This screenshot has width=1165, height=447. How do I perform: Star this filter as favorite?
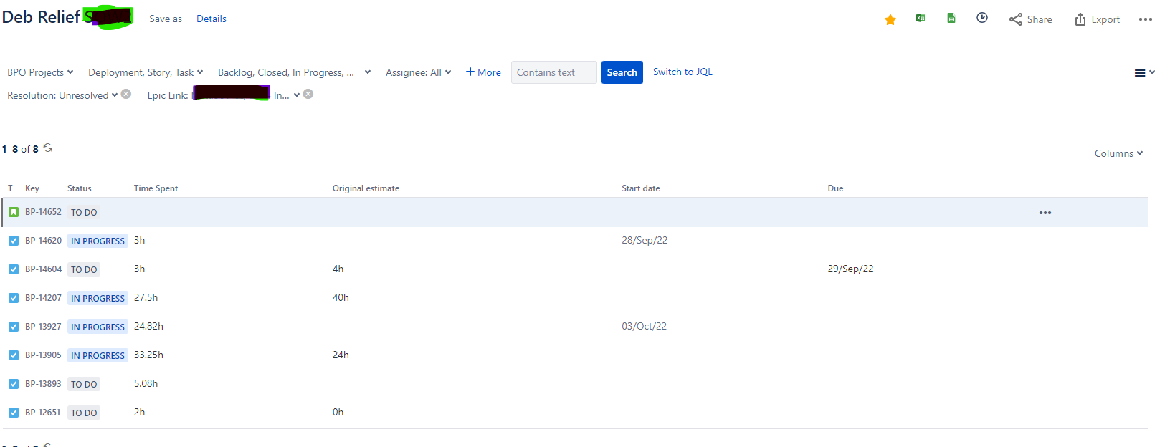tap(890, 20)
